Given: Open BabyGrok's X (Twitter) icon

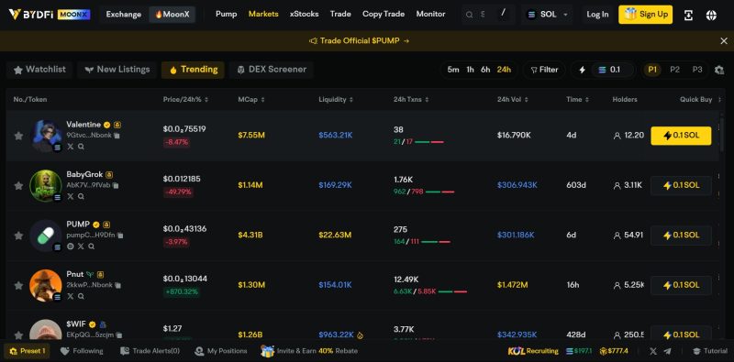Looking at the screenshot, I should click(71, 196).
